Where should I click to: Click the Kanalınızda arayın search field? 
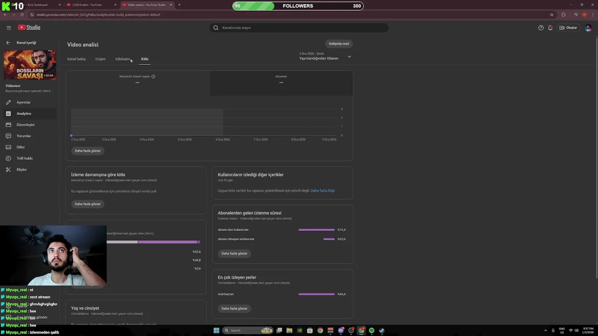[x=299, y=28]
